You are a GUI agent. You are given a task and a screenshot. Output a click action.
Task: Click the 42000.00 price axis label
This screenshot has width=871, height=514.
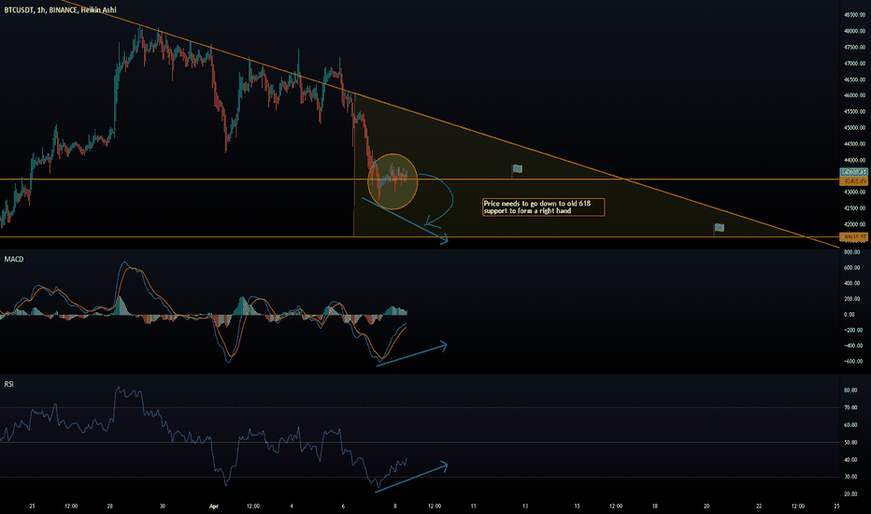(854, 224)
